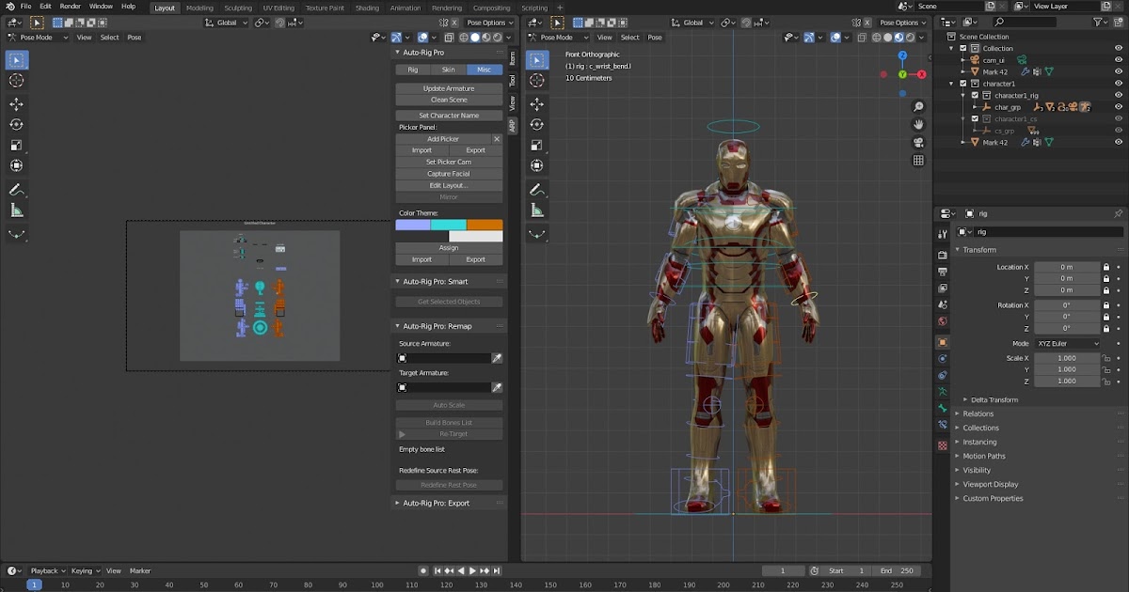The image size is (1129, 592).
Task: Click the Update Armature button
Action: [449, 88]
